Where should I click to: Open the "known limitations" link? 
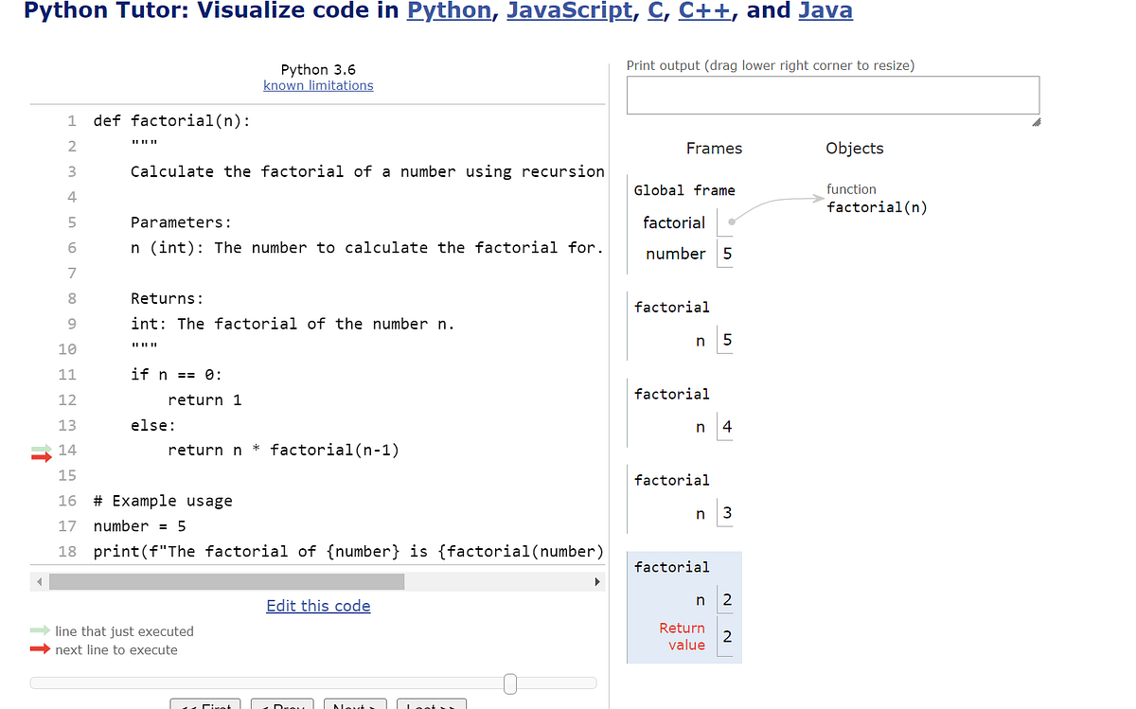coord(318,85)
